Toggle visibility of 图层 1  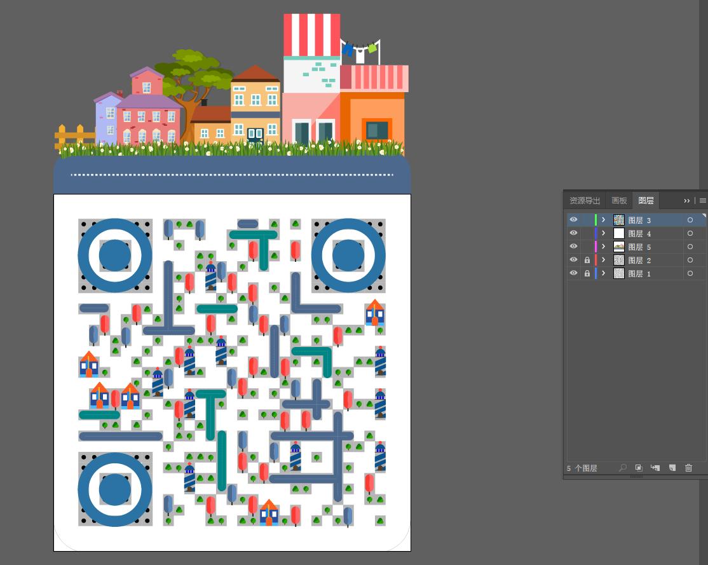(573, 273)
